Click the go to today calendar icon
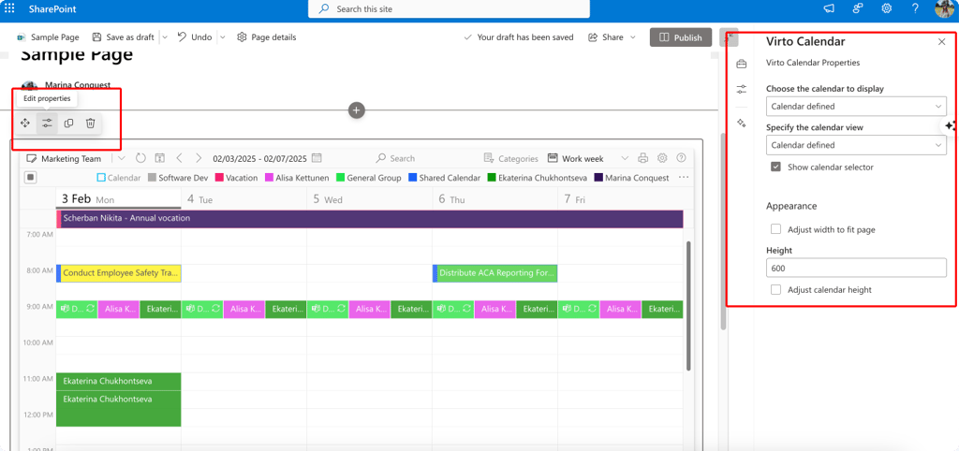This screenshot has width=959, height=451. pos(160,158)
